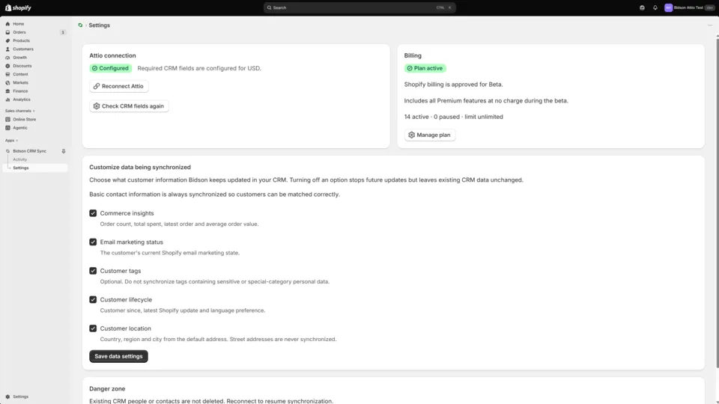Click the Discounts icon in sidebar
Image resolution: width=719 pixels, height=404 pixels.
coord(7,66)
